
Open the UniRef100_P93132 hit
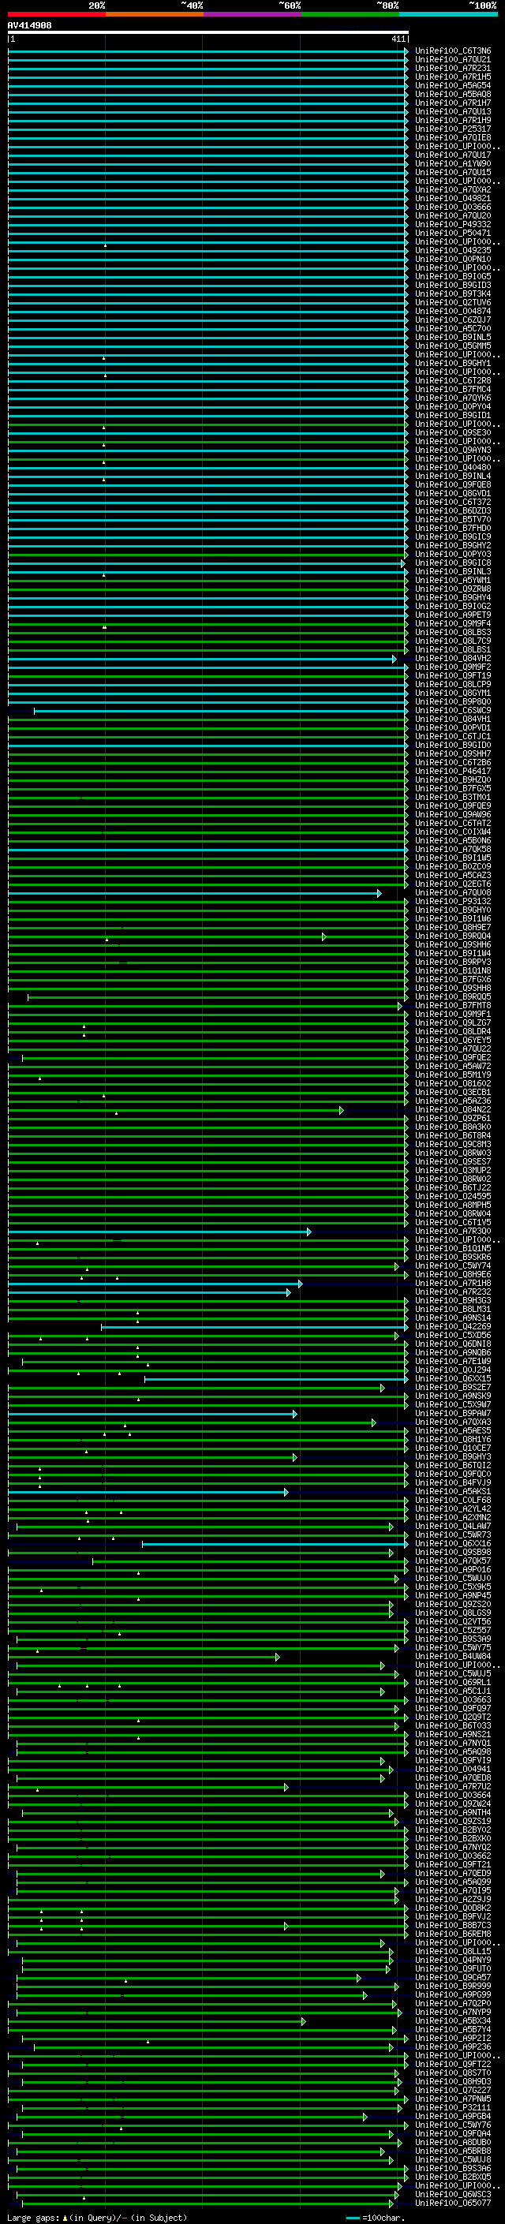[x=453, y=901]
